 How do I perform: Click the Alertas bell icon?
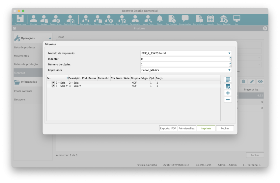[x=159, y=19]
